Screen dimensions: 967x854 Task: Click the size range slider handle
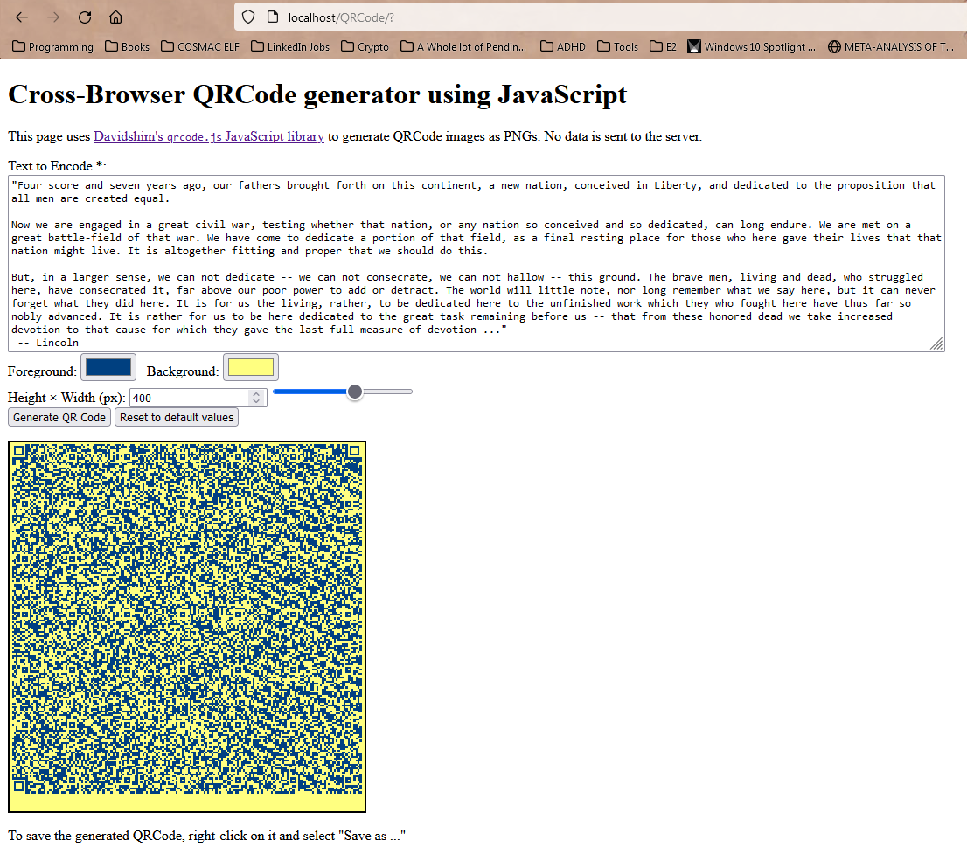click(355, 392)
